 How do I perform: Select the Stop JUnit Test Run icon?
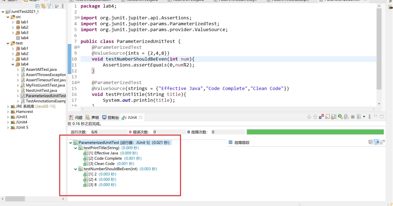tap(352, 117)
